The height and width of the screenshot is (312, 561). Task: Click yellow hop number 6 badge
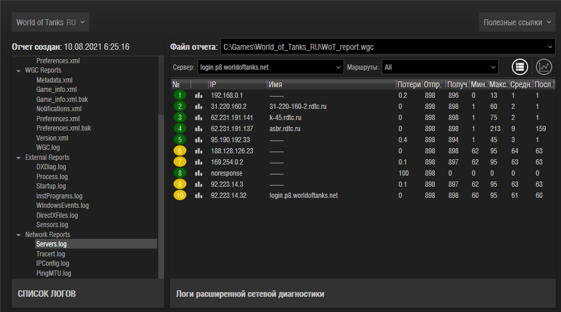click(180, 151)
